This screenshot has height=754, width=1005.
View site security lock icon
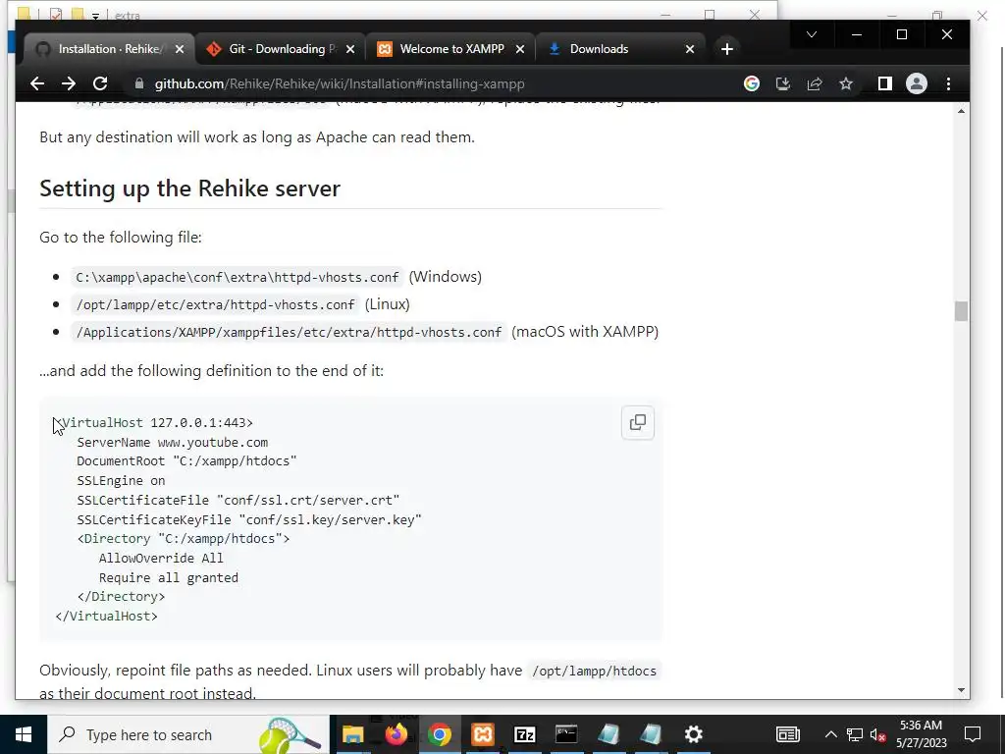139,84
